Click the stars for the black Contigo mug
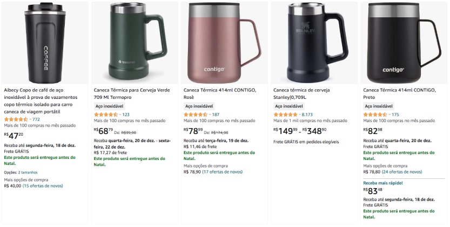The height and width of the screenshot is (227, 450). 374,115
